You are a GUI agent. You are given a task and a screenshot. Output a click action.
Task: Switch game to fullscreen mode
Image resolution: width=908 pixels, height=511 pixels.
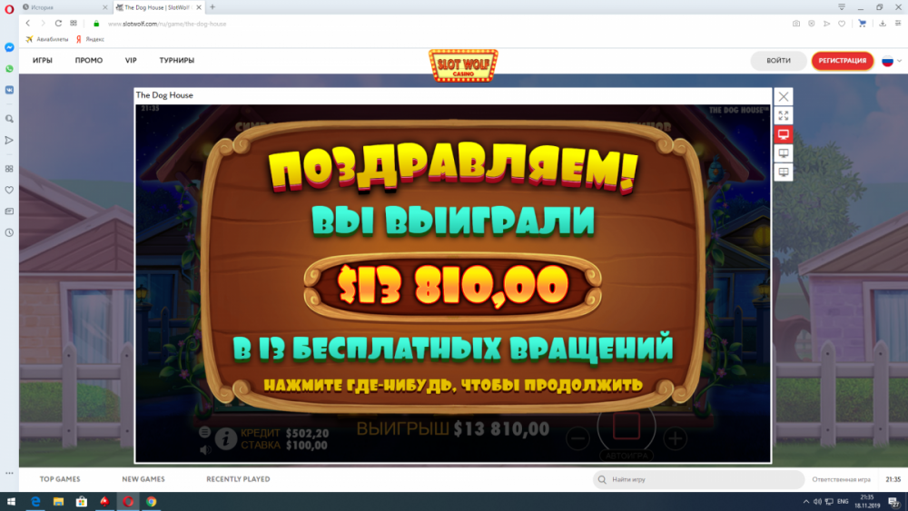pyautogui.click(x=784, y=116)
